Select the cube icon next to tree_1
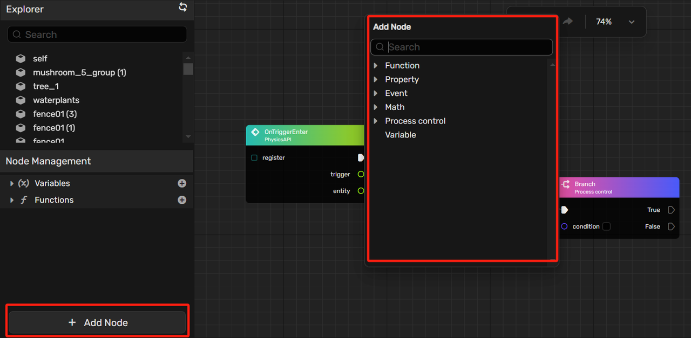Image resolution: width=691 pixels, height=338 pixels. point(21,86)
